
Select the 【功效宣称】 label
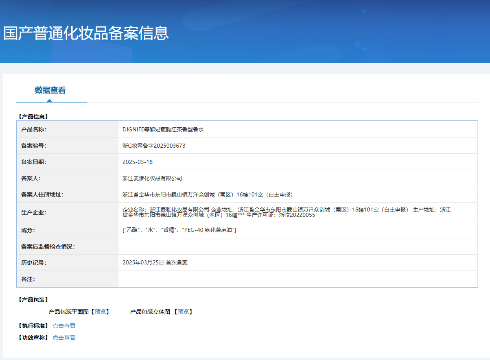coord(33,338)
